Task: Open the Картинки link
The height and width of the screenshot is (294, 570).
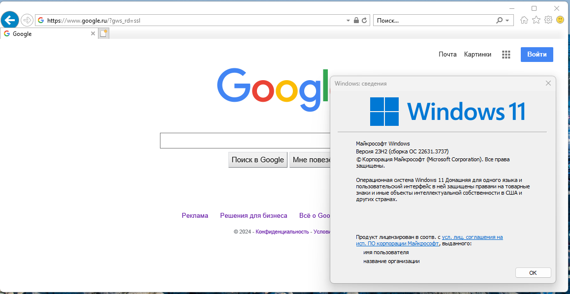Action: pos(477,55)
